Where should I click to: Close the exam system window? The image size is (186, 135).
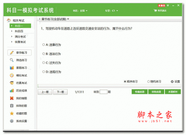coord(178,5)
